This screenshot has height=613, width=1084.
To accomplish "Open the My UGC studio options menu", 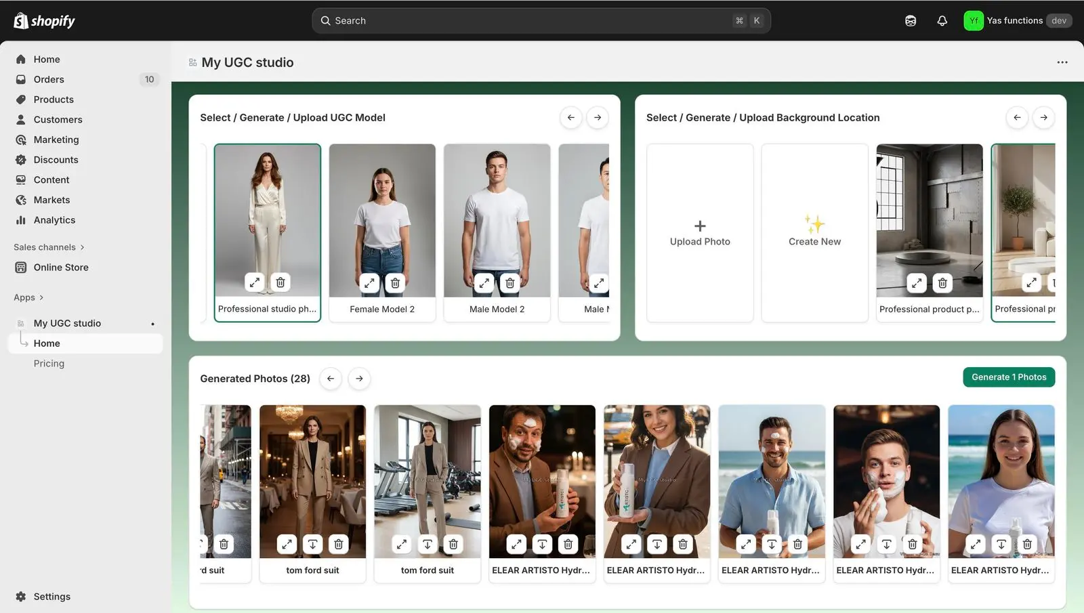I will click(1062, 62).
